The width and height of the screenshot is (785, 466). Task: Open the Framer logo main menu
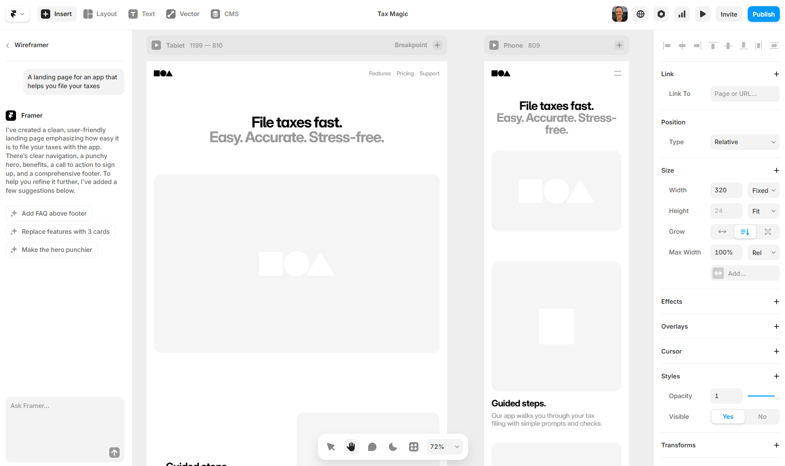coord(18,14)
